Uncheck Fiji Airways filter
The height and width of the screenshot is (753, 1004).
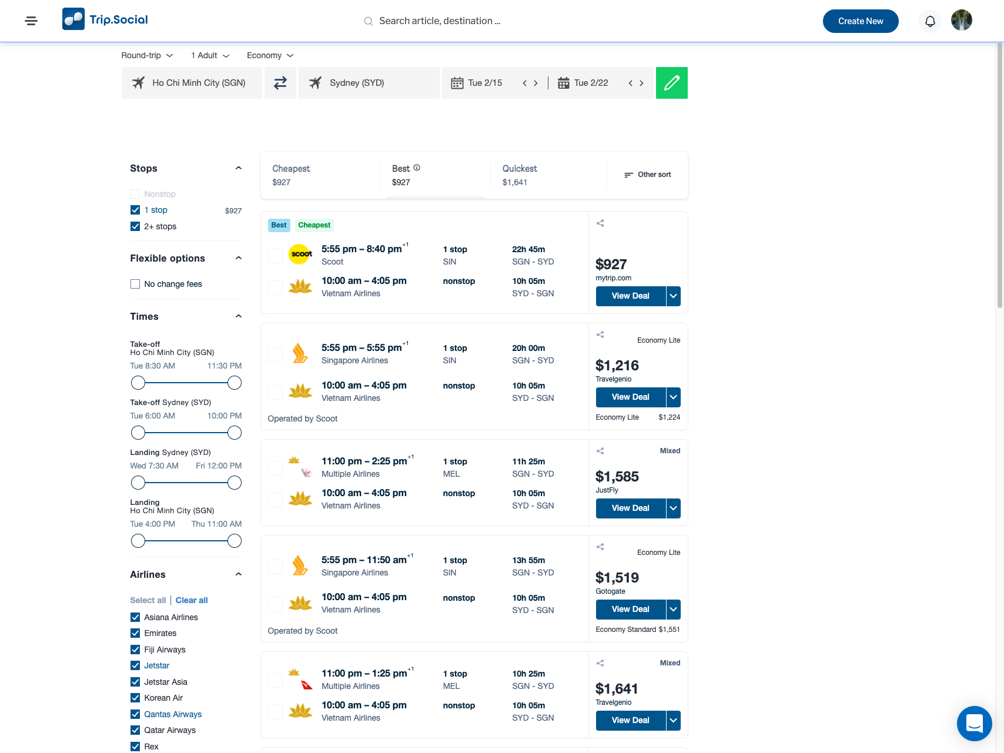(x=135, y=650)
